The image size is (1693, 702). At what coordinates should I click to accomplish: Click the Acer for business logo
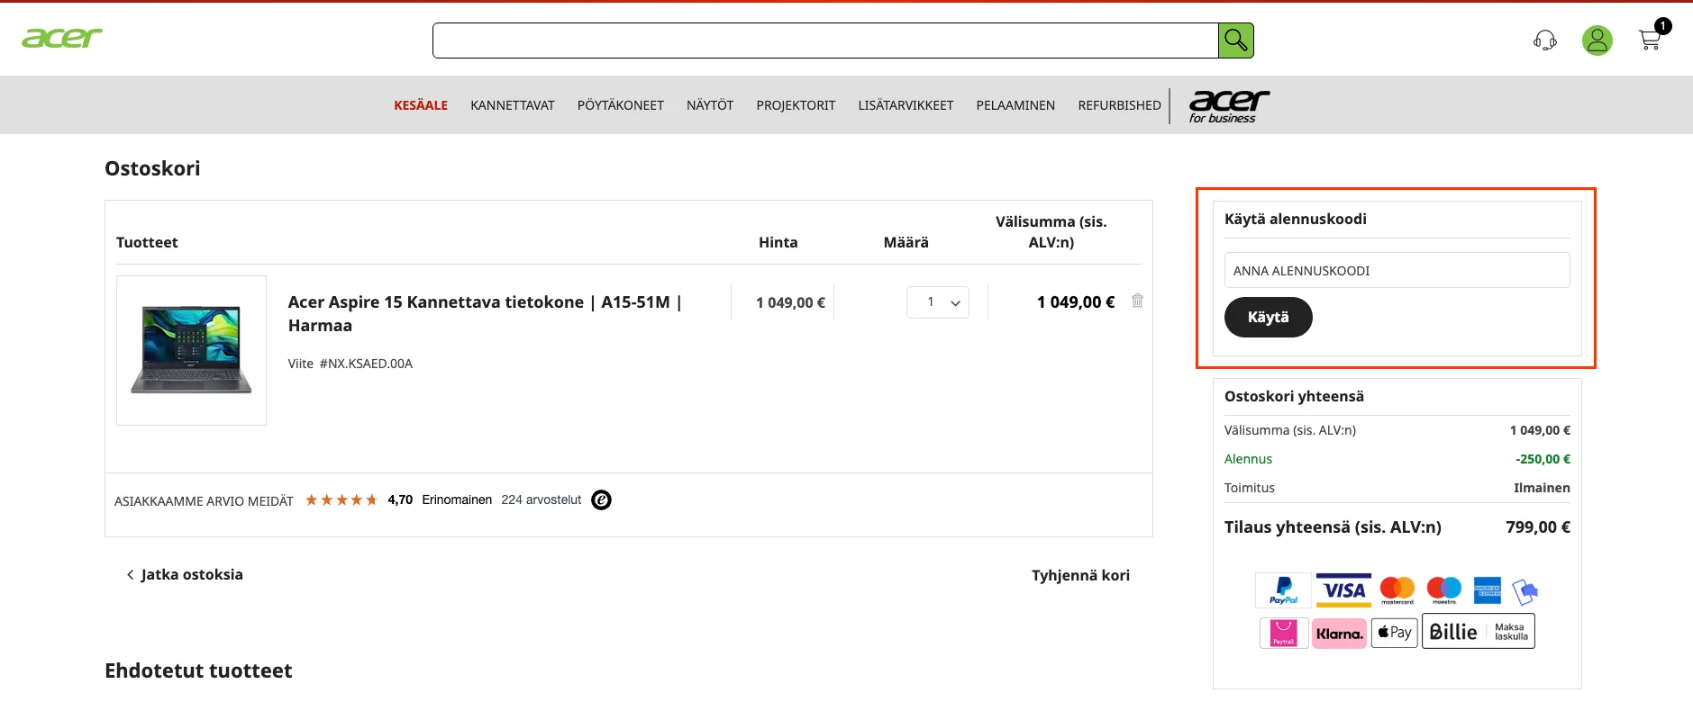pos(1229,106)
